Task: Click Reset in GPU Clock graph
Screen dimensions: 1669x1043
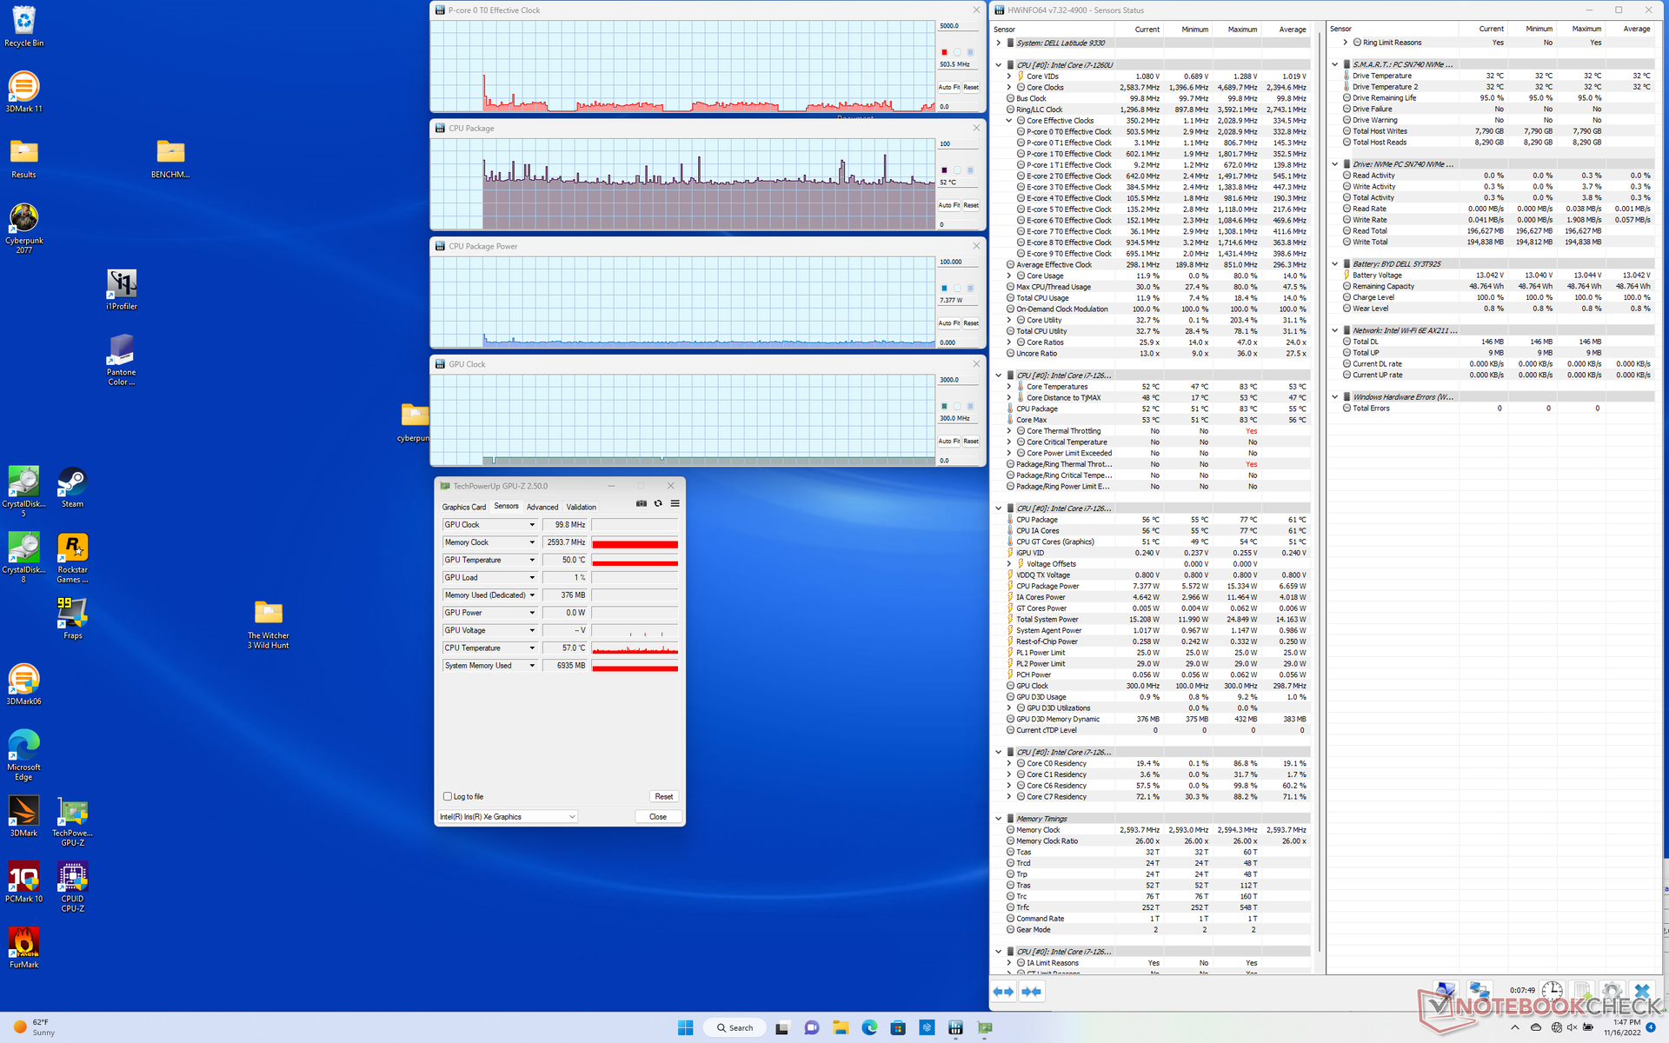Action: click(x=971, y=442)
